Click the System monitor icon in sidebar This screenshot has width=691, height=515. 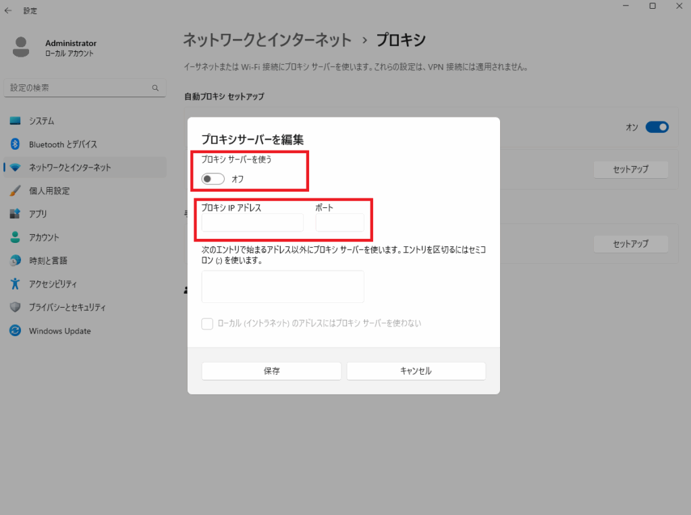(x=15, y=121)
